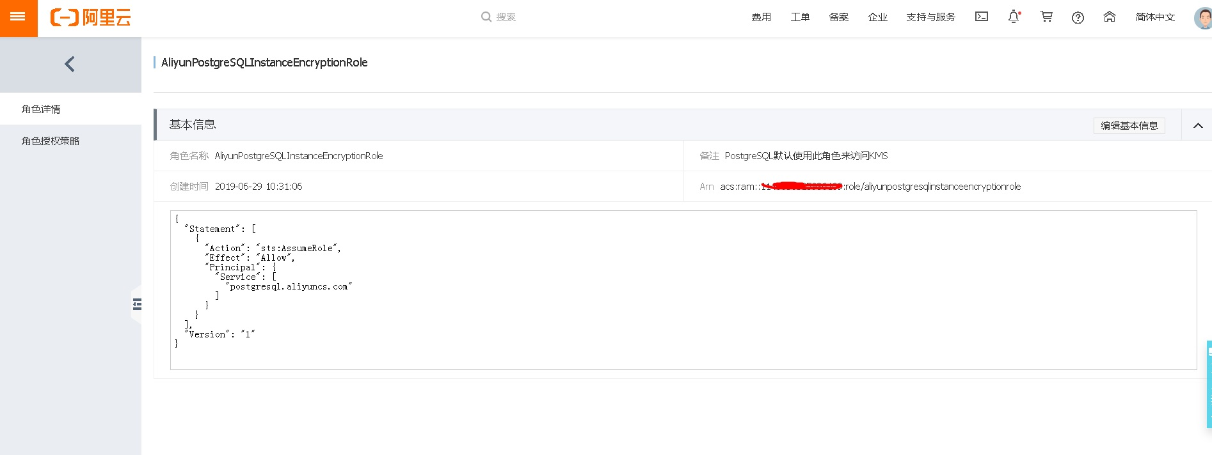This screenshot has width=1212, height=455.
Task: Go to console home icon
Action: pyautogui.click(x=1110, y=17)
